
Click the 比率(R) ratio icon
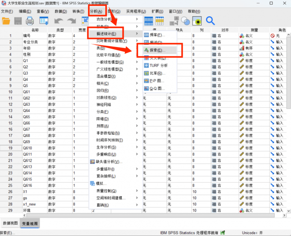[x=146, y=73]
